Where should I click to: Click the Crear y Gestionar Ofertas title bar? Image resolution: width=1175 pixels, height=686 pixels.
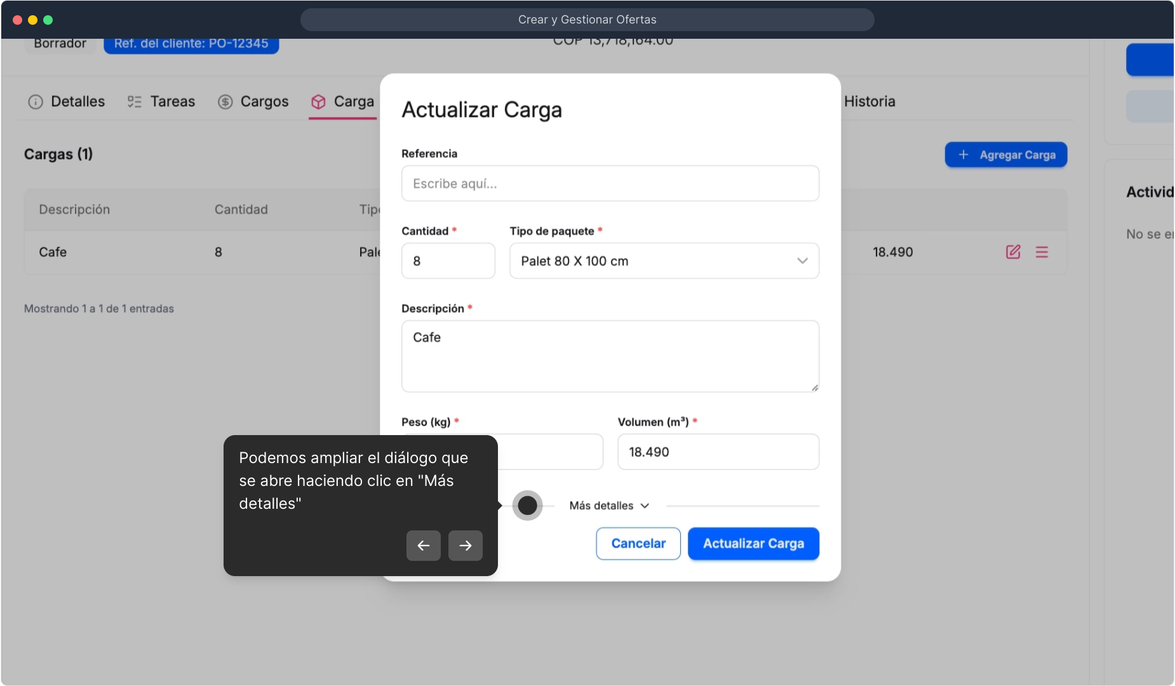[x=587, y=20]
